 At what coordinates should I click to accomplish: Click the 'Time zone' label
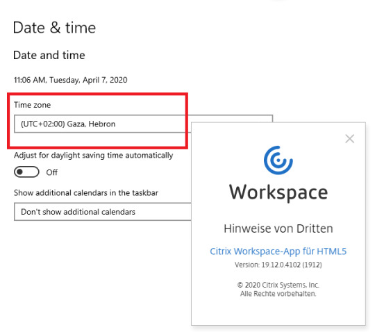[x=32, y=105]
